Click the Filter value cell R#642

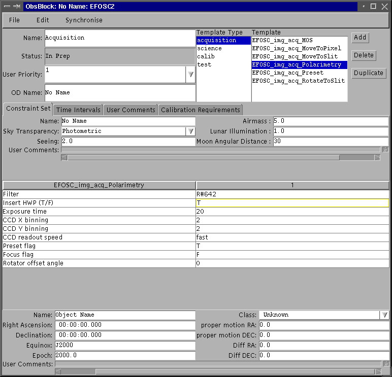[292, 194]
